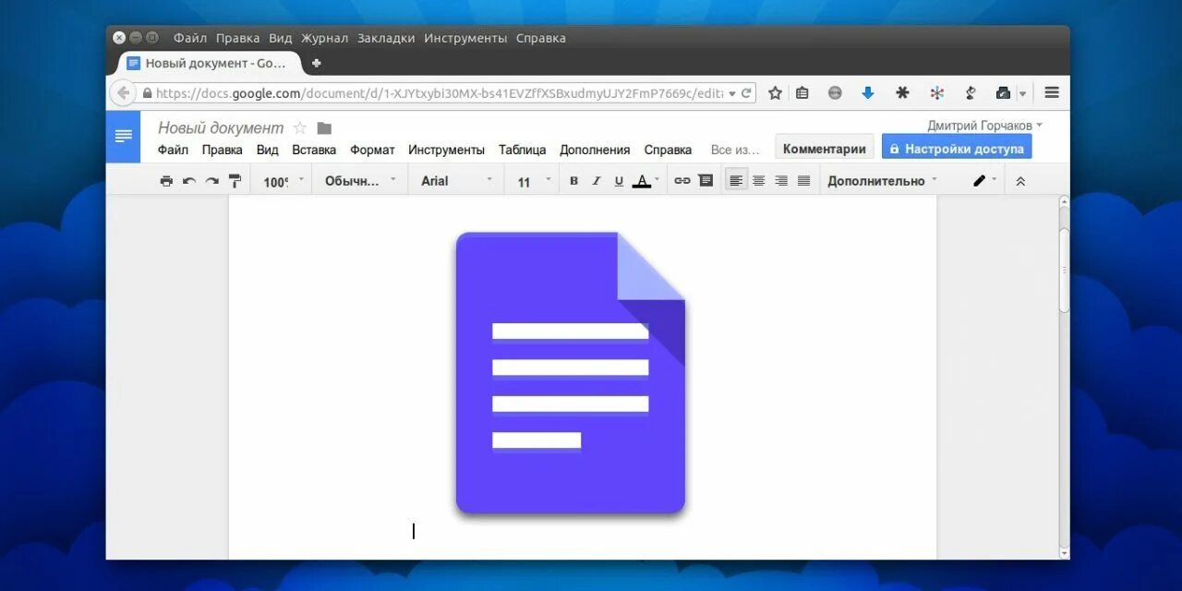Click the colorful snowflake extension icon
This screenshot has width=1182, height=591.
click(936, 93)
